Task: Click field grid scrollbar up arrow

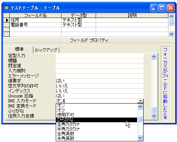Action: [x=171, y=16]
